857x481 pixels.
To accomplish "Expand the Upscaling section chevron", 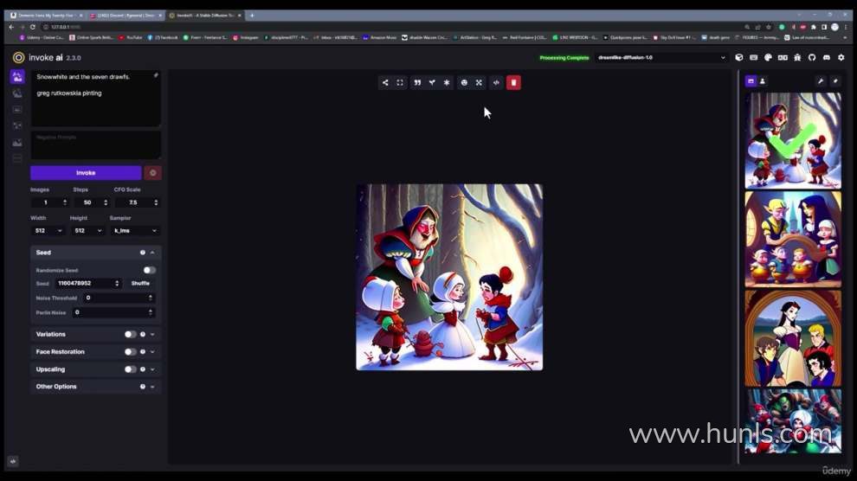I will pos(152,369).
